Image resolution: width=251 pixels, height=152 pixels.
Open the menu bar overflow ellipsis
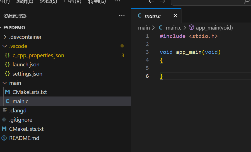[x=117, y=1]
